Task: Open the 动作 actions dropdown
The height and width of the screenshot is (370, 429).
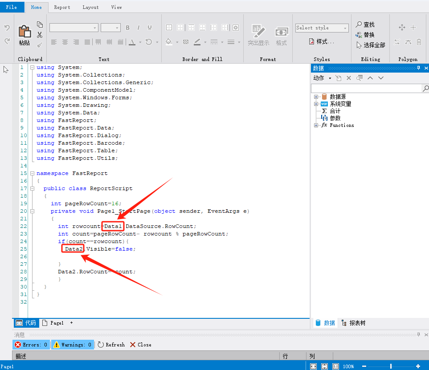Action: 322,78
